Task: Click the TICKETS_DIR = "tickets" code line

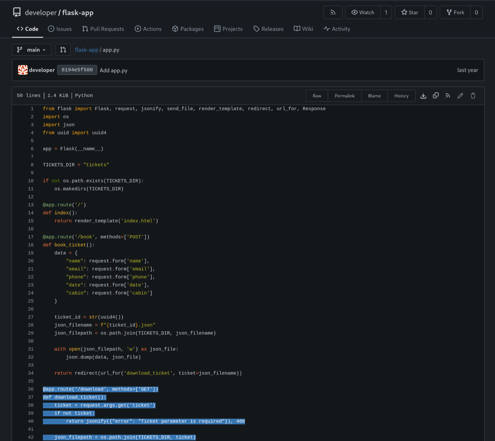Action: (76, 165)
